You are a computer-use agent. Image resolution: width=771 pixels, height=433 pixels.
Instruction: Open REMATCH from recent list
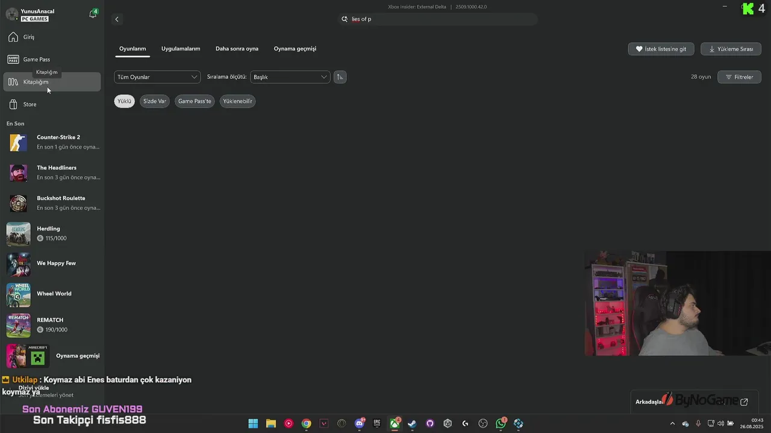tap(53, 325)
